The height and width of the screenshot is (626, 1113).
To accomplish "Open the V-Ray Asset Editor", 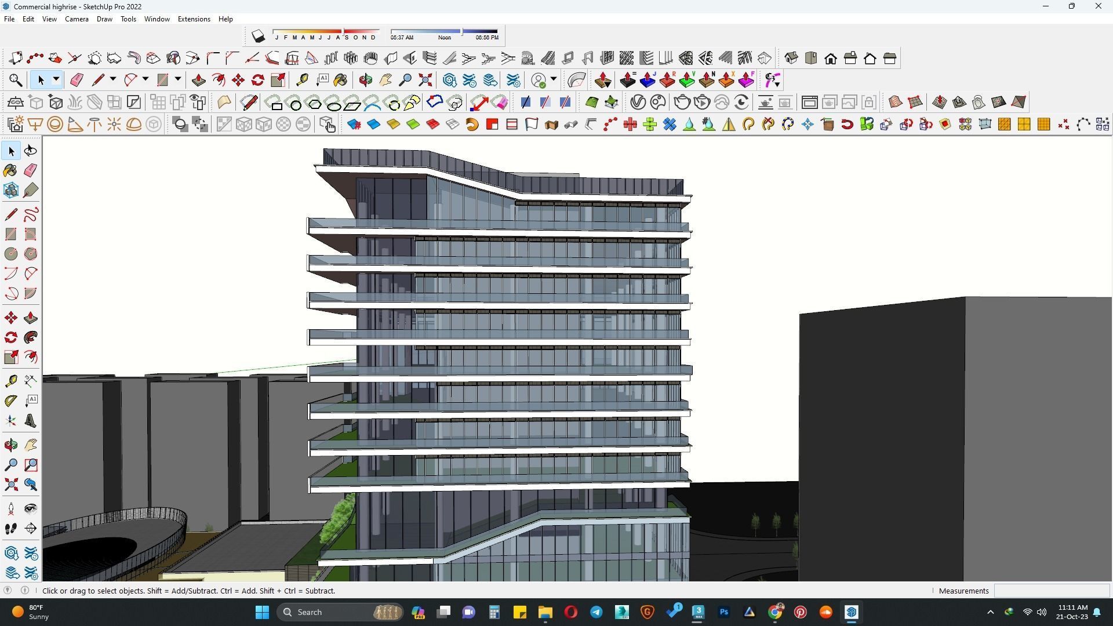I will pos(638,103).
